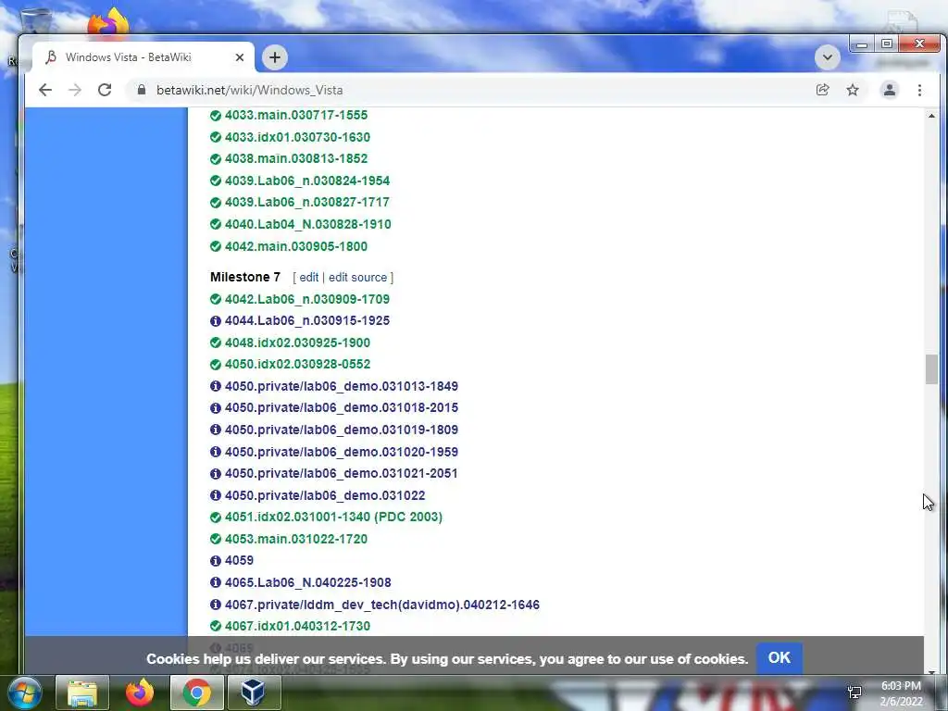Open build 4038.main.030813-1852
Viewport: 948px width, 711px height.
[x=296, y=158]
